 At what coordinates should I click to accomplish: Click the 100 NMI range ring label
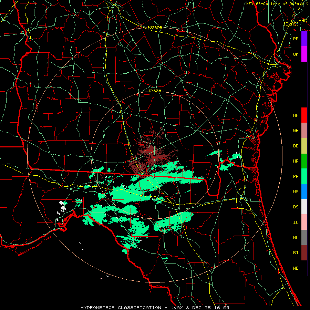155,27
